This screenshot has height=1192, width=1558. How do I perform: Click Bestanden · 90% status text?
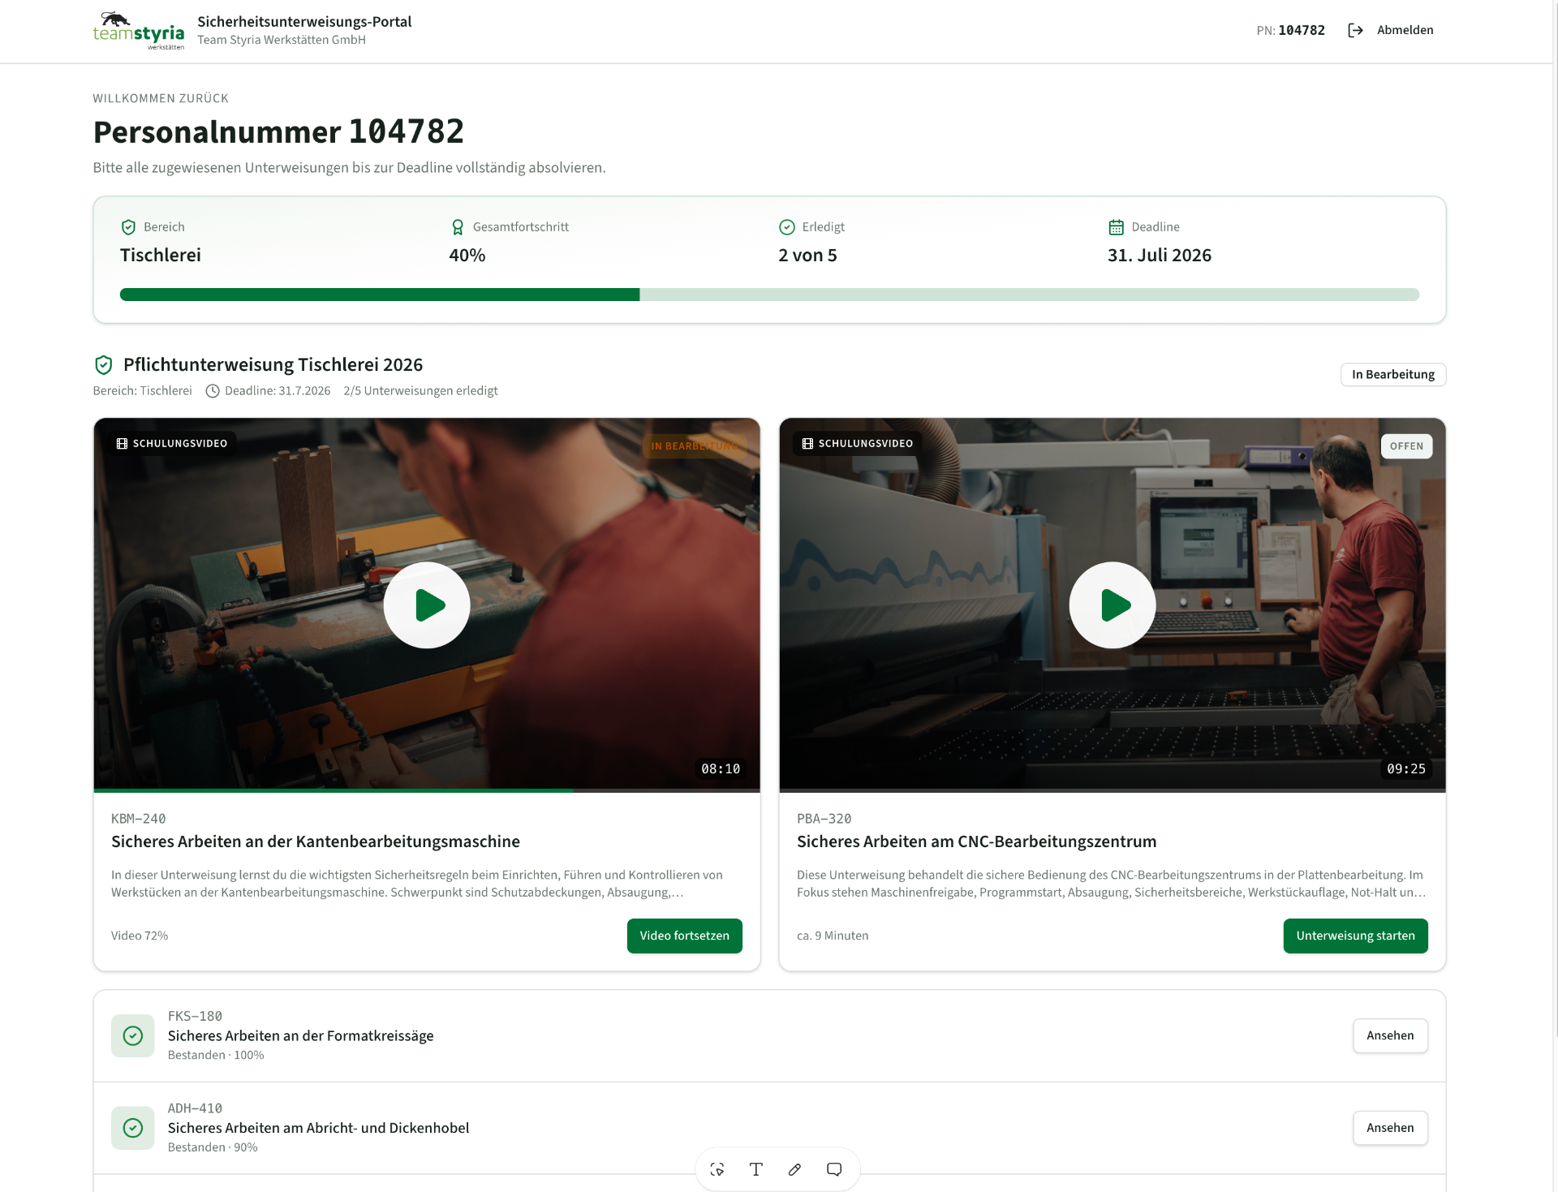pos(213,1147)
